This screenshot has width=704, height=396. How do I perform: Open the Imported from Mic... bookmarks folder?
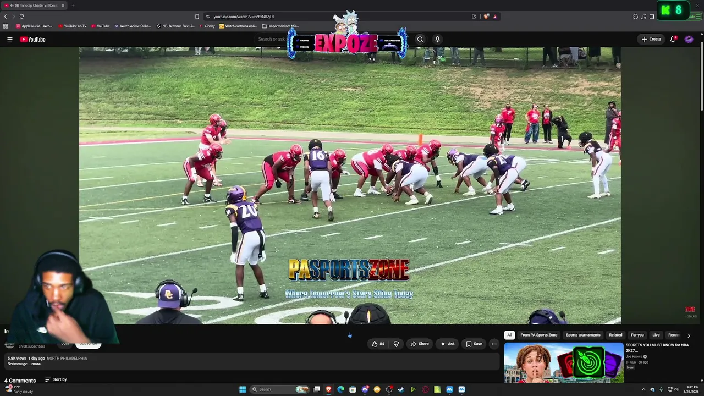point(280,26)
